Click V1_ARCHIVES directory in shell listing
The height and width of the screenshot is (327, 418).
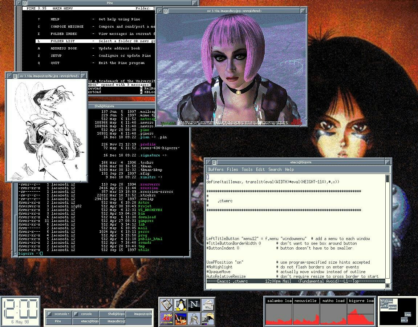click(150, 210)
